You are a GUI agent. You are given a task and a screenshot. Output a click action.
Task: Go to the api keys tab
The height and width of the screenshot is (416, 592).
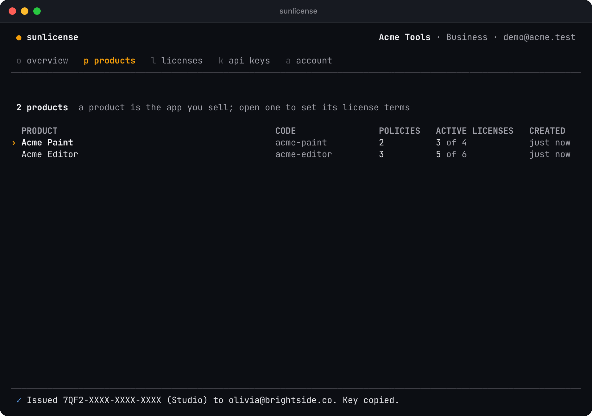coord(244,61)
